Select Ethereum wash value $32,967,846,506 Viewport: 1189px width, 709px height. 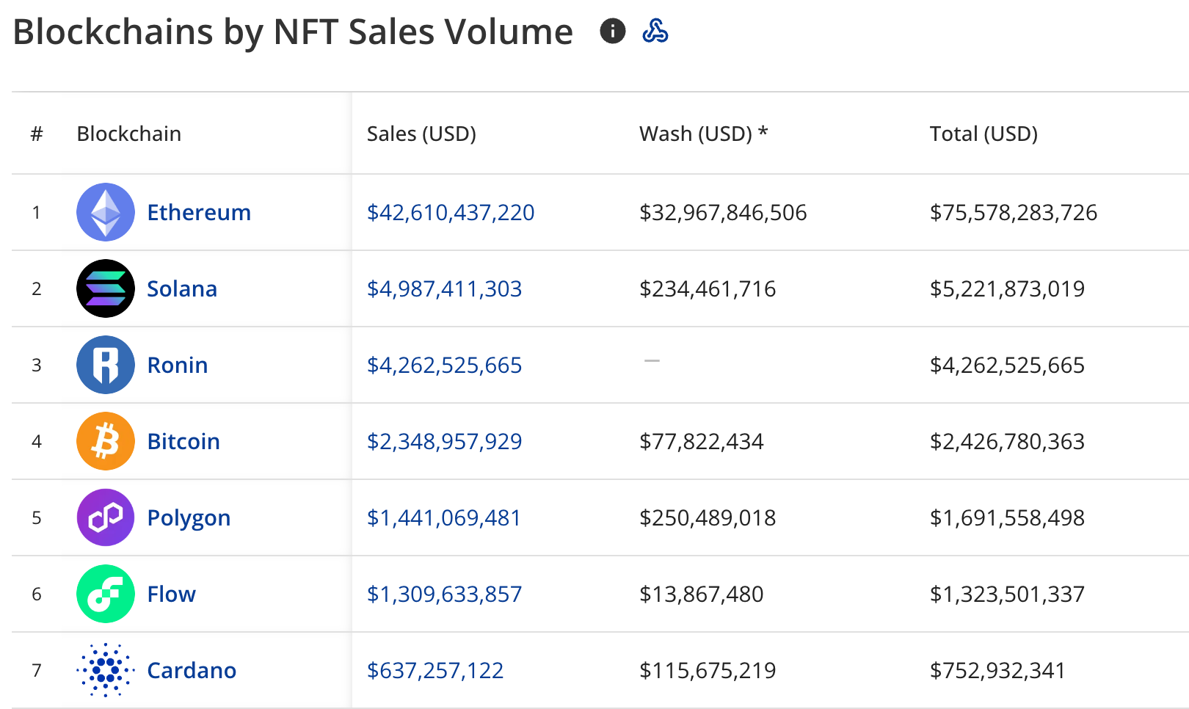pyautogui.click(x=723, y=213)
